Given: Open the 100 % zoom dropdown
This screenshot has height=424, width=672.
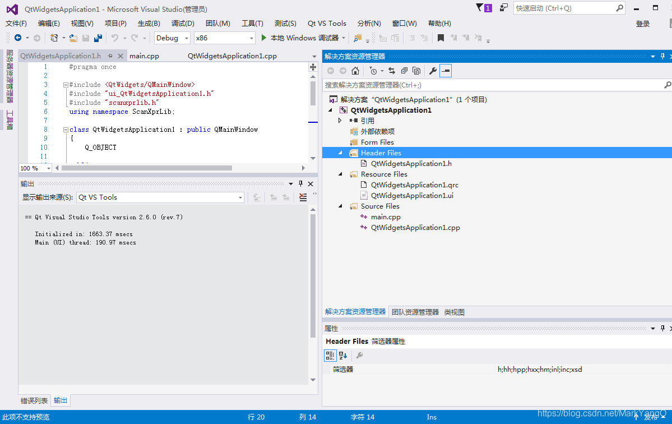Looking at the screenshot, I should click(48, 168).
